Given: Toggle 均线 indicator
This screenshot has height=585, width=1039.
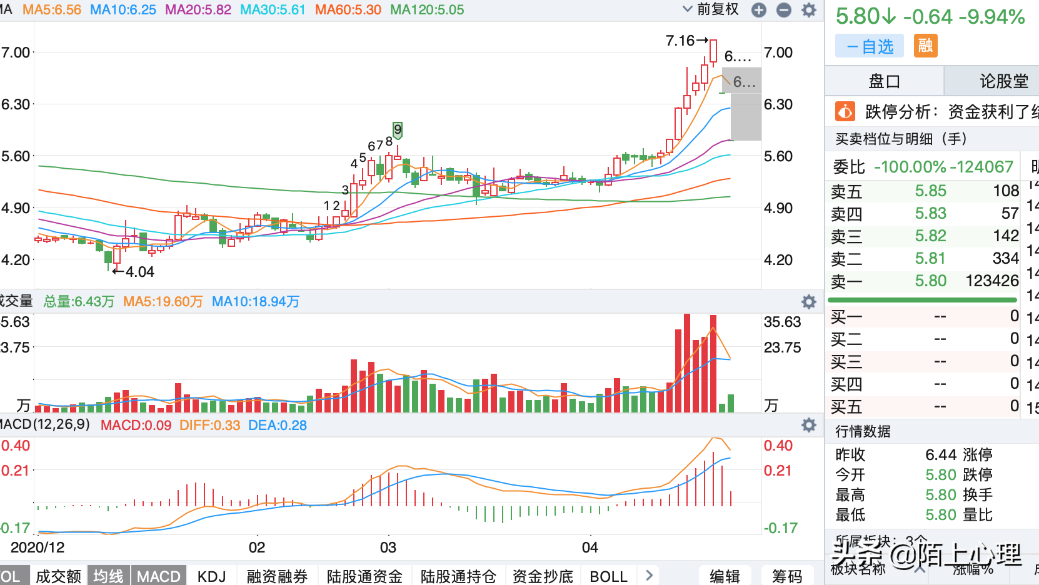Looking at the screenshot, I should [108, 576].
